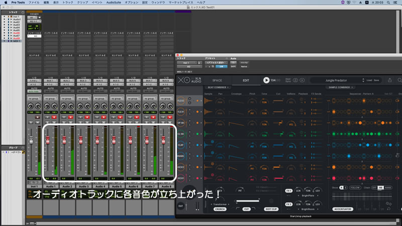Click the FLEX2 groove wave icon
Viewport: 402px width, 226px height.
(x=329, y=101)
